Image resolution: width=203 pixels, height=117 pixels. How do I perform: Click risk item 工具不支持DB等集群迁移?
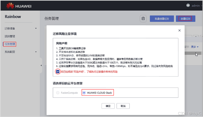(71, 48)
